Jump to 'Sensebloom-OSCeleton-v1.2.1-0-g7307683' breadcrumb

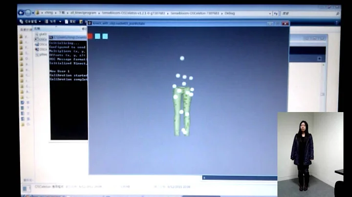pyautogui.click(x=133, y=13)
